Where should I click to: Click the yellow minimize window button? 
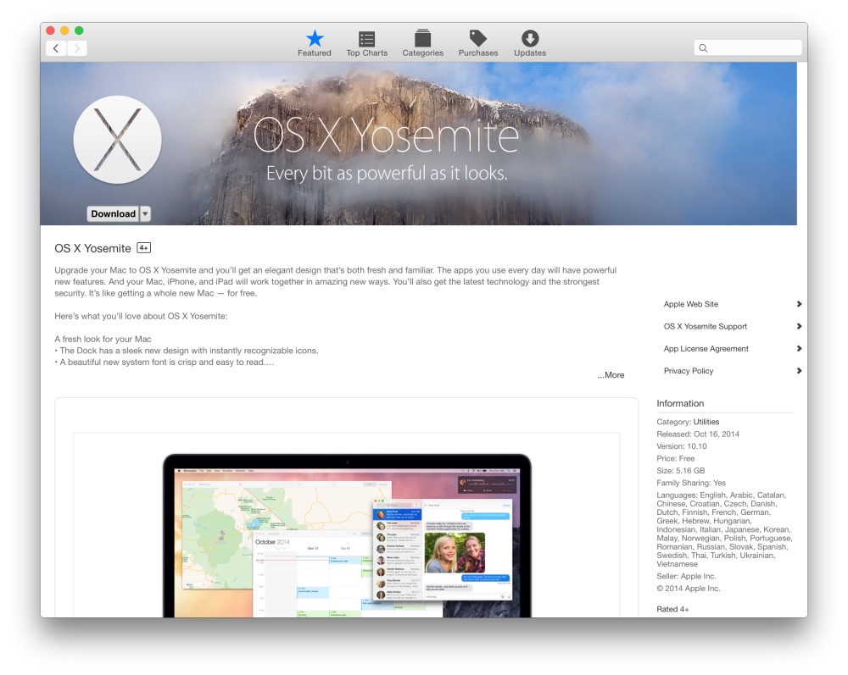[64, 30]
